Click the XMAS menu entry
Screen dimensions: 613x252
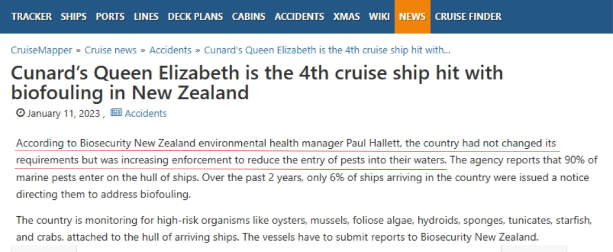point(347,16)
